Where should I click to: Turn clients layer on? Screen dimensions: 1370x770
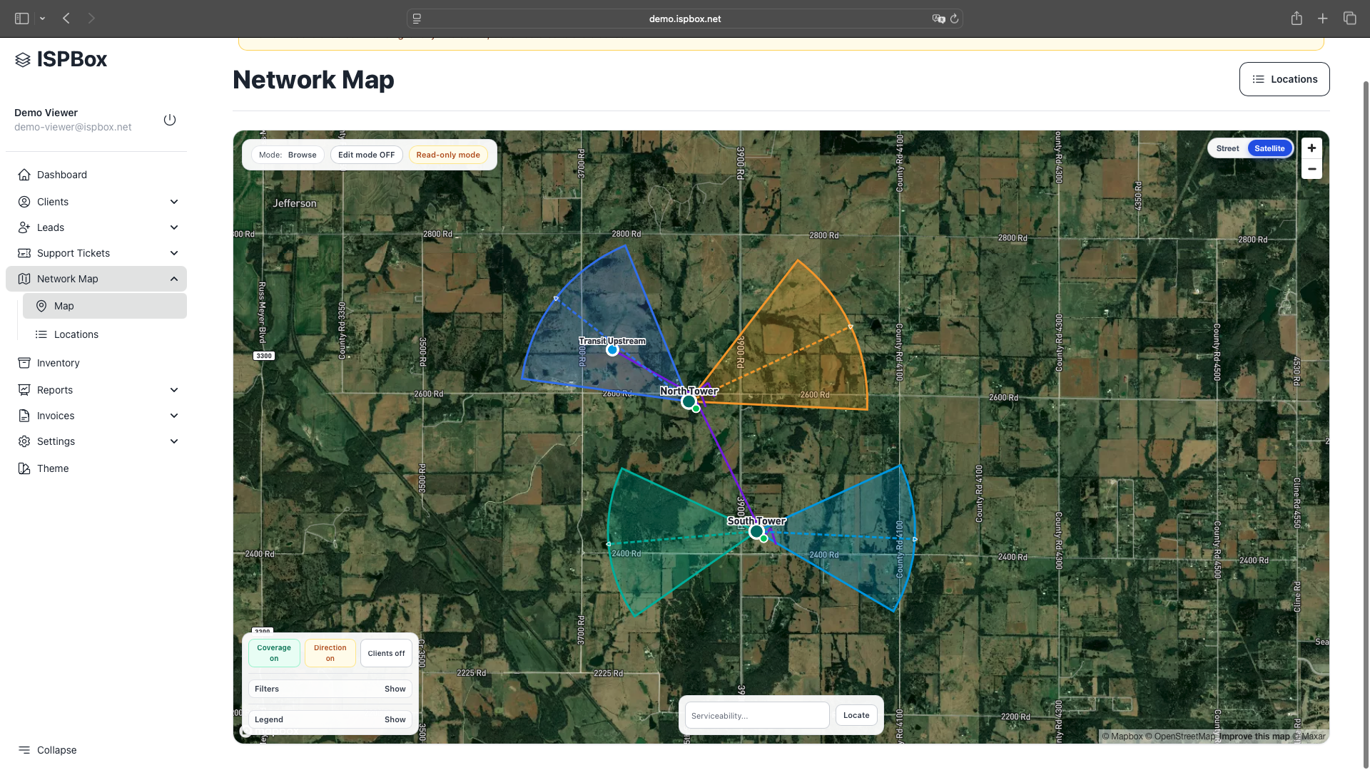pyautogui.click(x=385, y=652)
